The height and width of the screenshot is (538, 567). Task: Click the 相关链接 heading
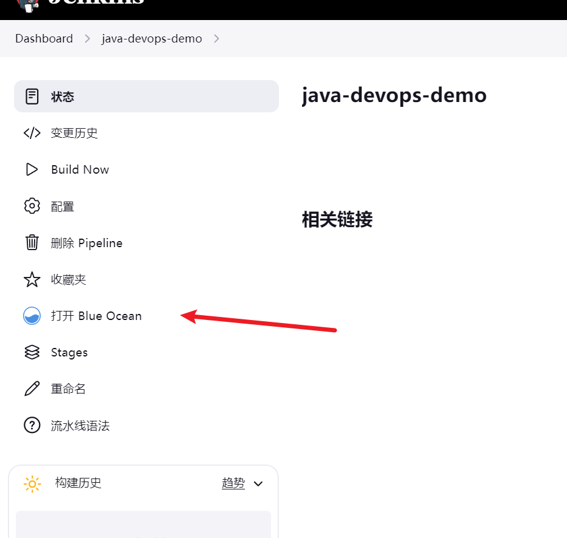pos(337,219)
